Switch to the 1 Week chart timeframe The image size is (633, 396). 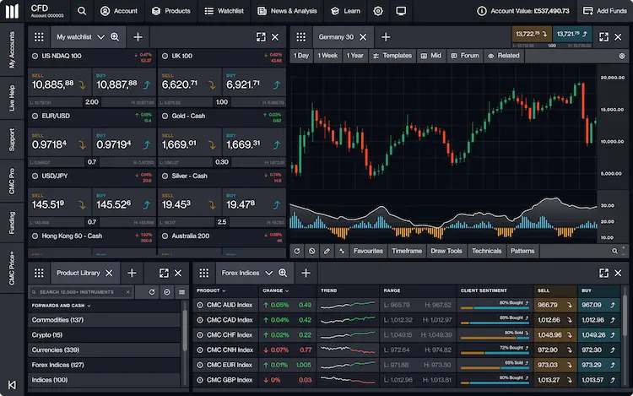click(x=327, y=56)
